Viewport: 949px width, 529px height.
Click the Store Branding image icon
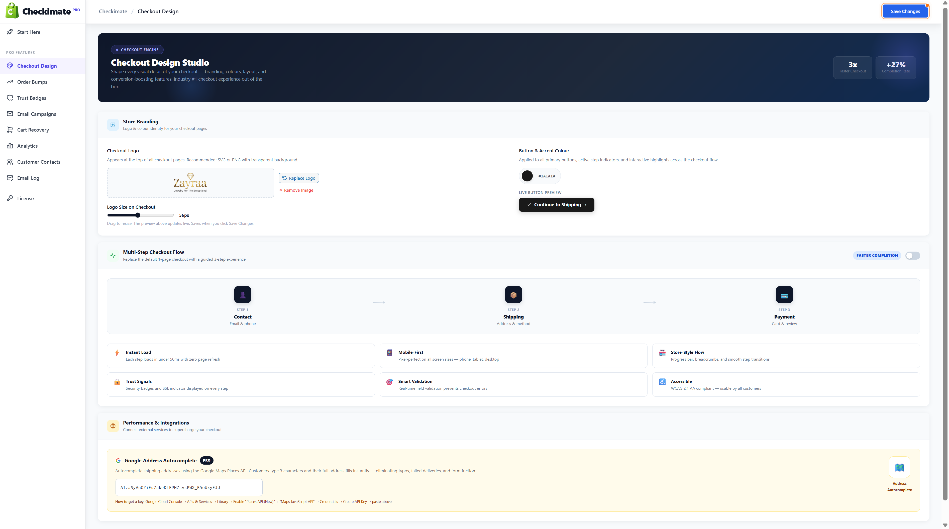[x=113, y=125]
